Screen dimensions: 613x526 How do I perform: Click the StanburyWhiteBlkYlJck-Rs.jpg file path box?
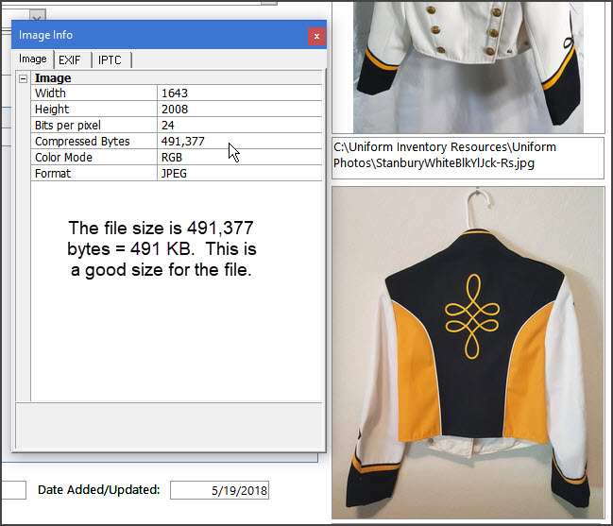tap(467, 155)
